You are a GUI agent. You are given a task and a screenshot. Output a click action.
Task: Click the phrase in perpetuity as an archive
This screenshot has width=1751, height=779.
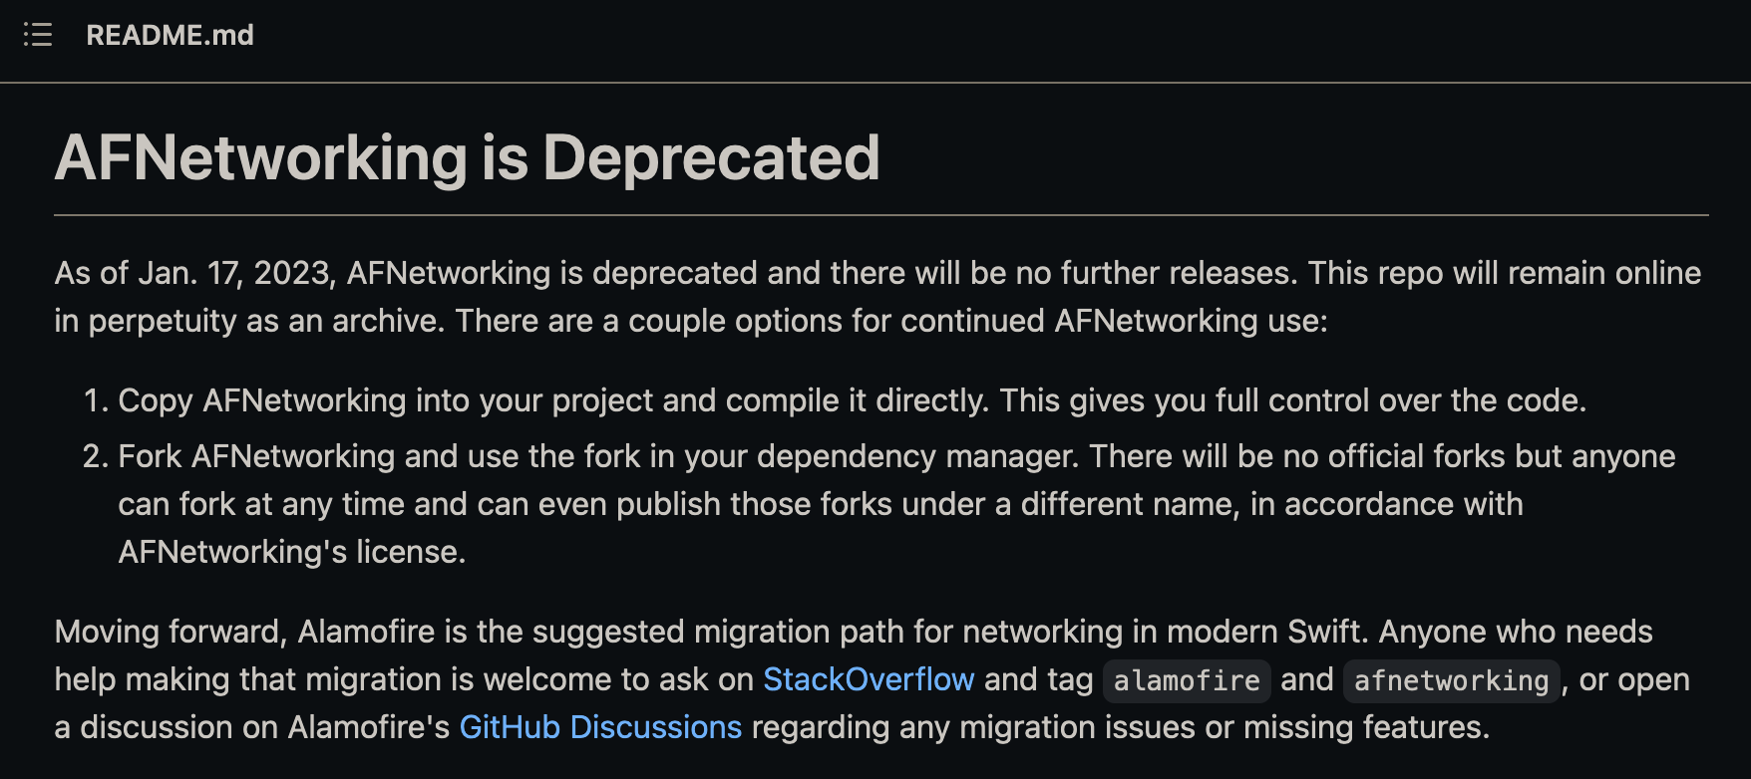(x=249, y=321)
